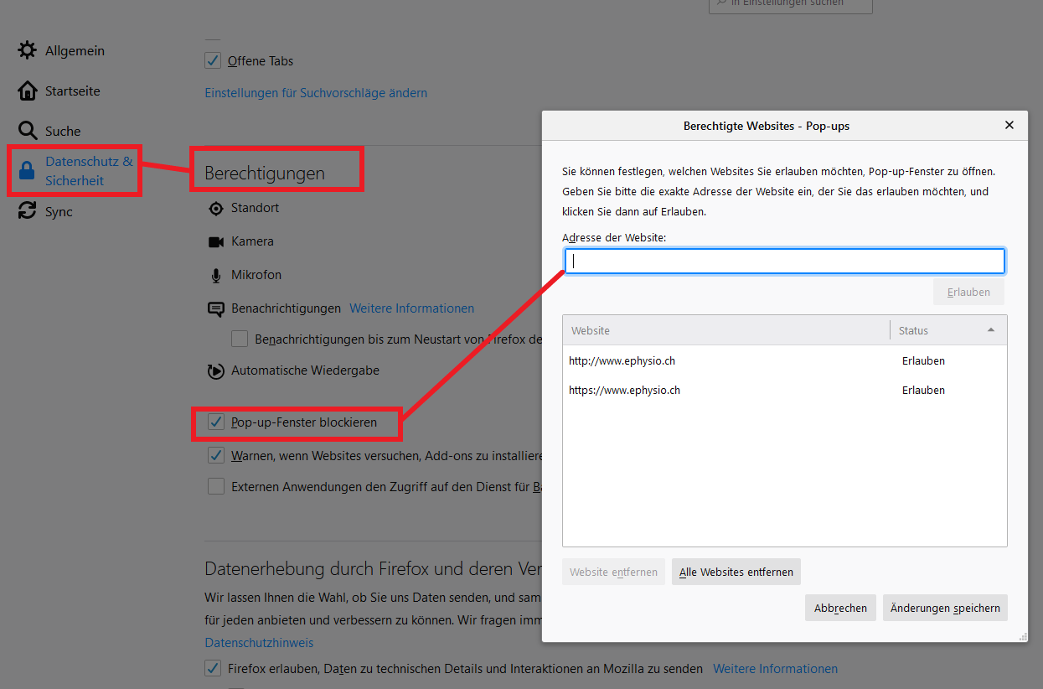Click the Startseite house icon
This screenshot has width=1043, height=689.
tap(28, 91)
